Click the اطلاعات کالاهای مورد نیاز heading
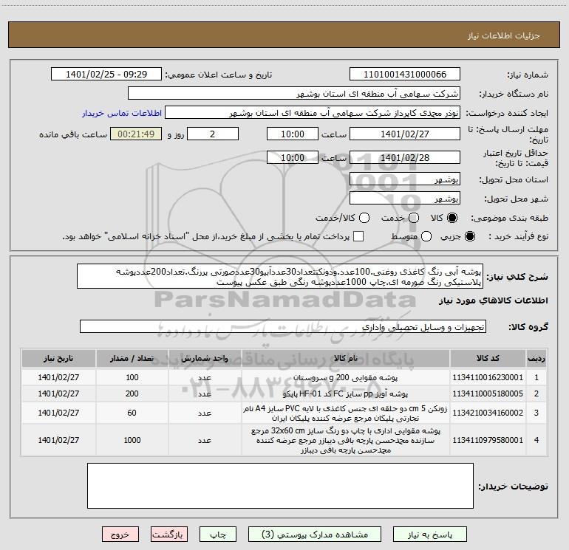Screen dimensions: 569x550 tap(494, 300)
